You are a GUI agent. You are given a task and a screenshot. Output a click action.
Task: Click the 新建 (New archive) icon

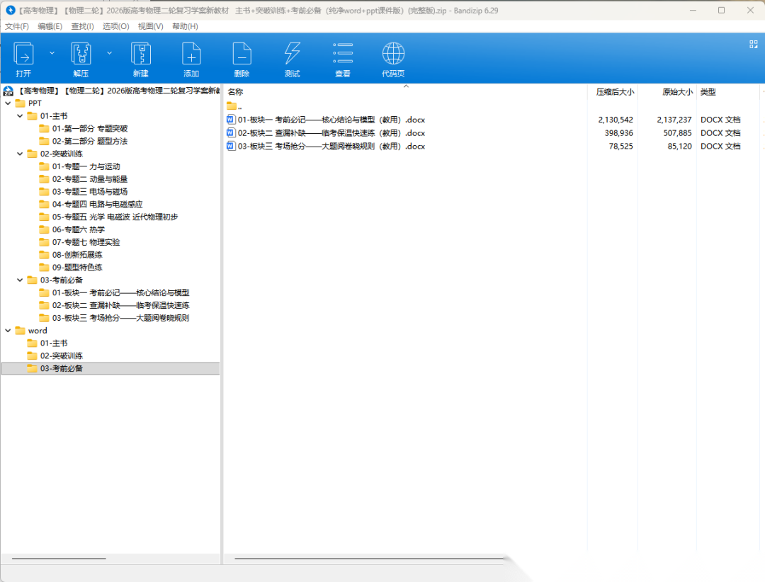click(140, 55)
